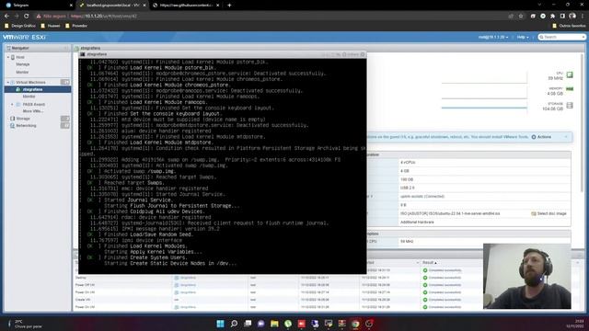Image resolution: width=589 pixels, height=331 pixels.
Task: Open the Help dropdown menu
Action: (x=523, y=37)
